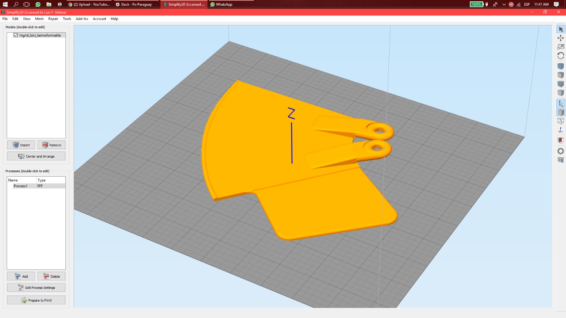Screen dimensions: 566x318
Task: Switch to the default isometric view cube
Action: 561,66
